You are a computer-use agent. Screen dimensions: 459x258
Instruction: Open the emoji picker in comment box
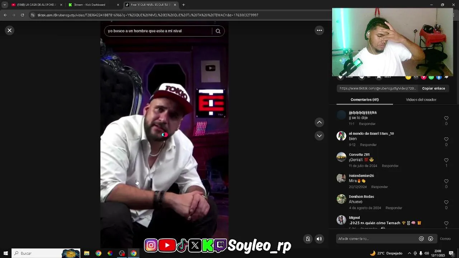[x=431, y=239]
